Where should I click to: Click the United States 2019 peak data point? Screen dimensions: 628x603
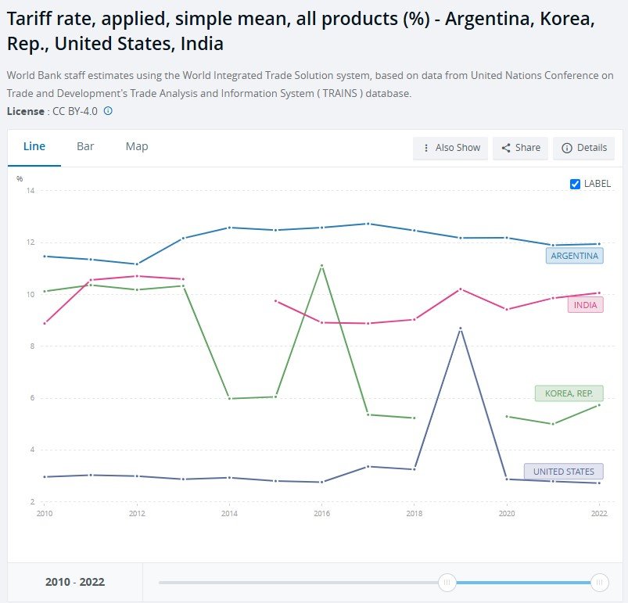coord(461,328)
